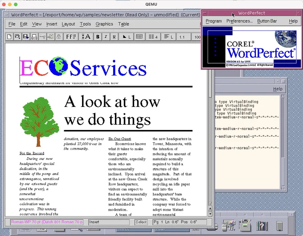The image size is (303, 236).
Task: Click the Copy toolbar icon beside the scissors
Action: (x=50, y=37)
